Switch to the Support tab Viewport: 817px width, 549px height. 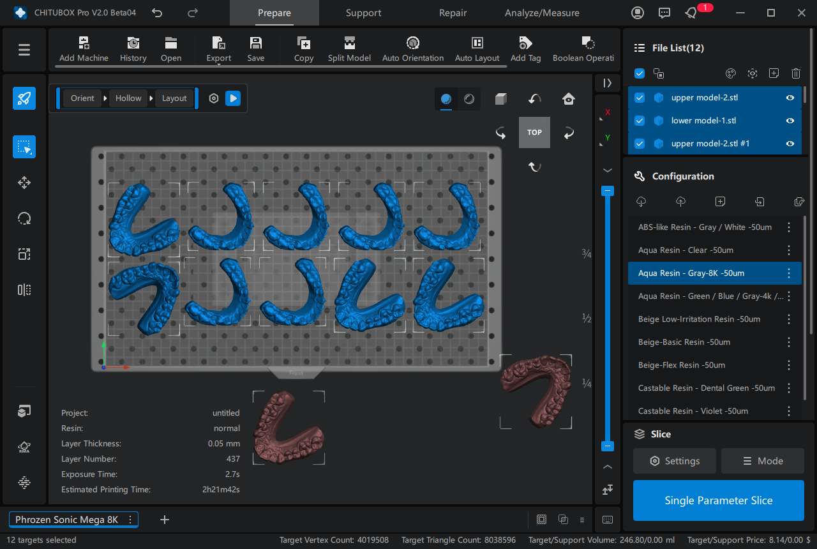pos(363,13)
